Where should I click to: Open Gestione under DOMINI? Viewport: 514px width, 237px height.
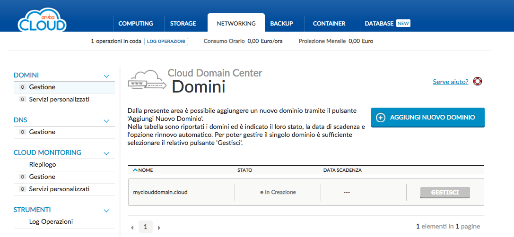coord(42,87)
